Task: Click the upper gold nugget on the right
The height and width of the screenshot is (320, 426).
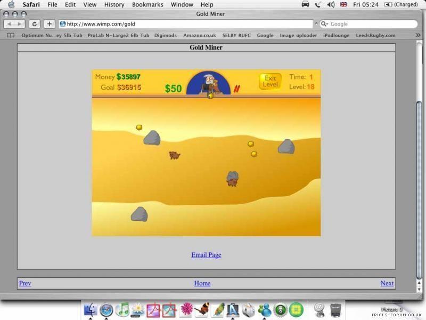Action: 251,143
